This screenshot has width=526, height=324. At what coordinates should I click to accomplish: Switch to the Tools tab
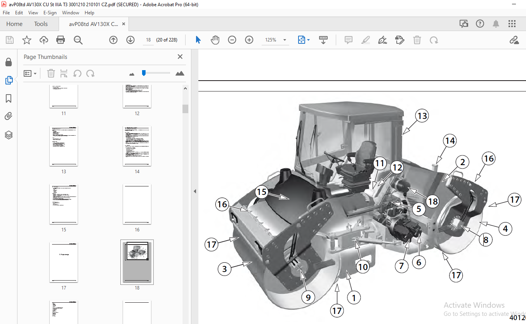(x=41, y=24)
